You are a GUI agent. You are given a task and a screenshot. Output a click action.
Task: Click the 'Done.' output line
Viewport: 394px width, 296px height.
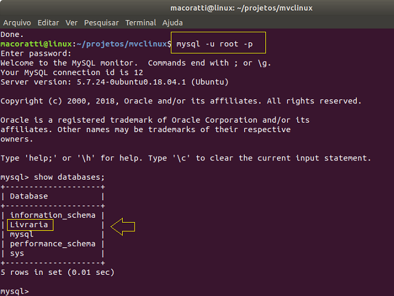(12, 35)
